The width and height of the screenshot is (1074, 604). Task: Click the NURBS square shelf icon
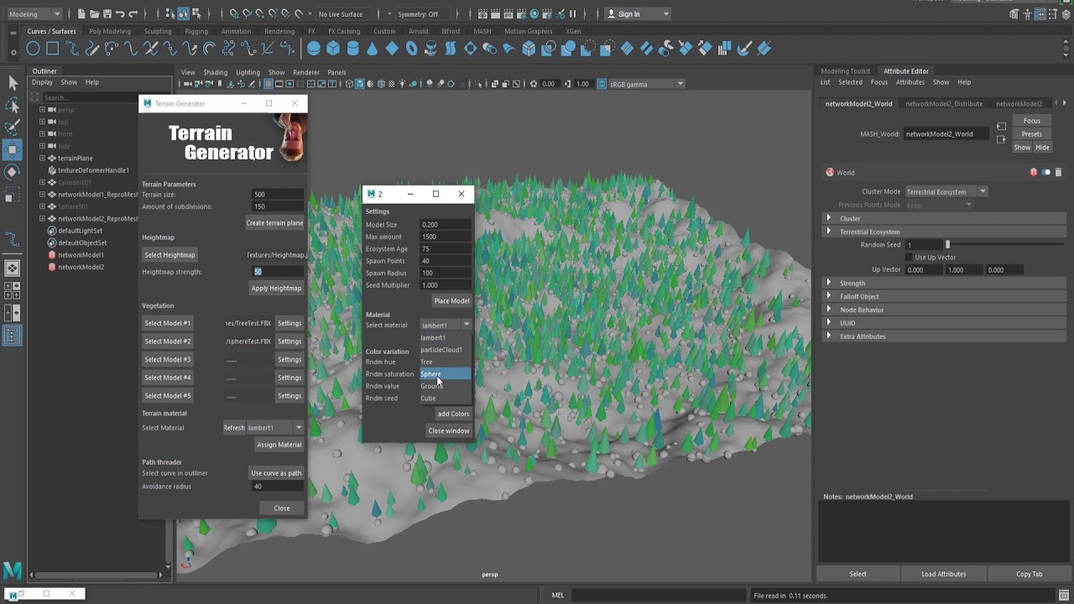(x=53, y=49)
